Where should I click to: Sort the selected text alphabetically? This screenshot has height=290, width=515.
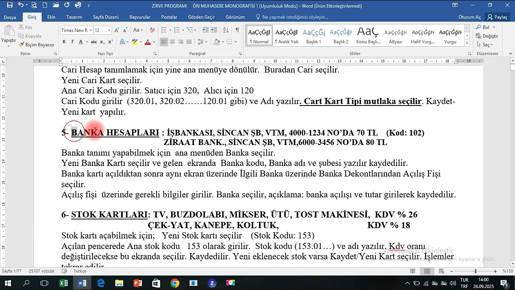click(226, 30)
